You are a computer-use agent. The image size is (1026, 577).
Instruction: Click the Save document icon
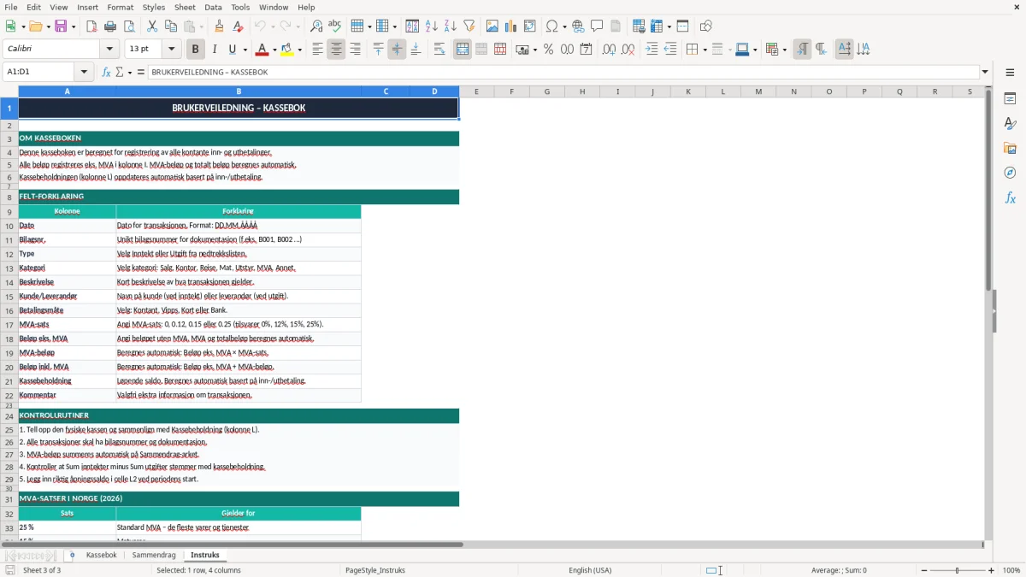[62, 26]
